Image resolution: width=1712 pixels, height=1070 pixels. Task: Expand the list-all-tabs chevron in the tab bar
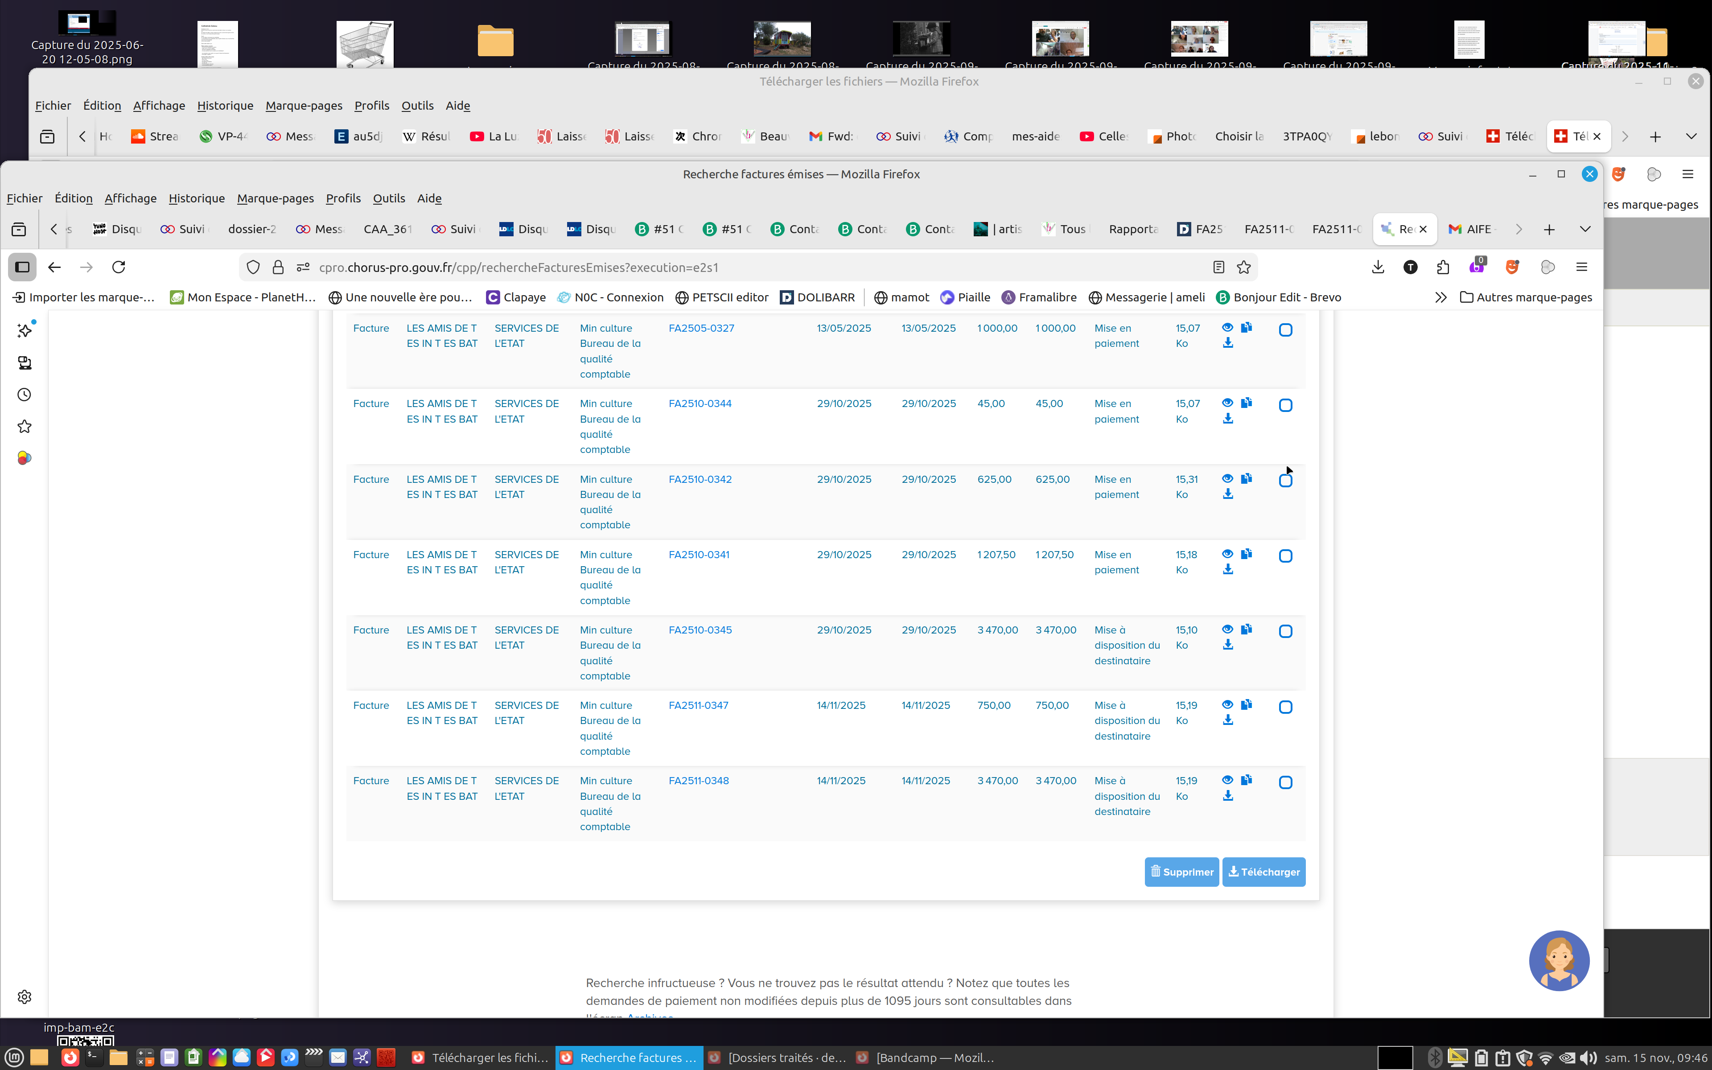tap(1584, 229)
